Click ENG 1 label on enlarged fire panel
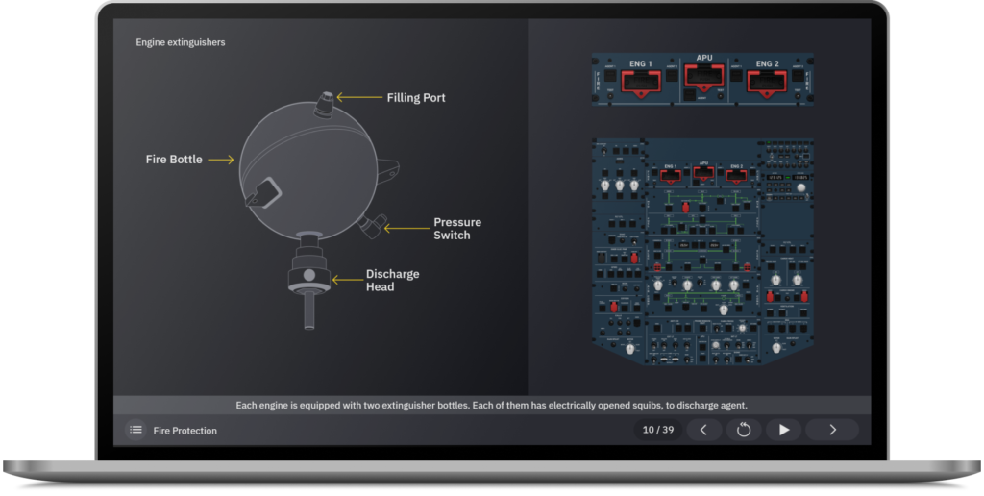Viewport: 984px width, 496px height. click(x=641, y=63)
